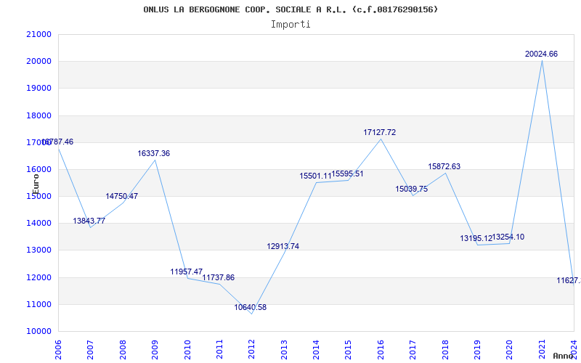Click the x-axis year 2019

(x=477, y=349)
